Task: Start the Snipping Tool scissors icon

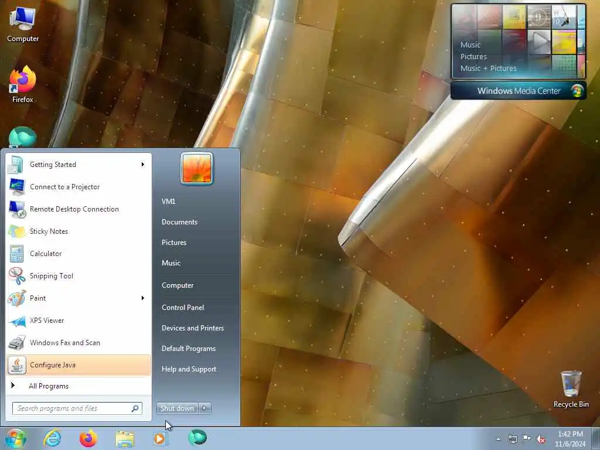Action: pos(17,276)
